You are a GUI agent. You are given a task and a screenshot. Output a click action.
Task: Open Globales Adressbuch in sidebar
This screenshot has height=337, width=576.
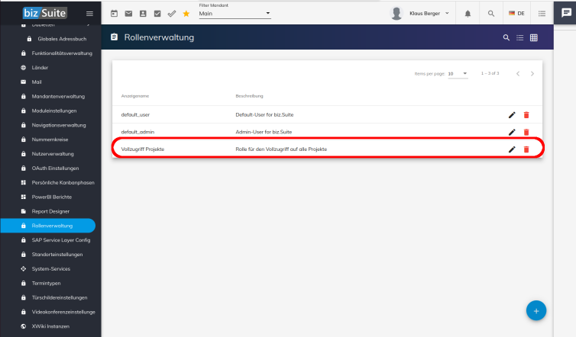[62, 39]
